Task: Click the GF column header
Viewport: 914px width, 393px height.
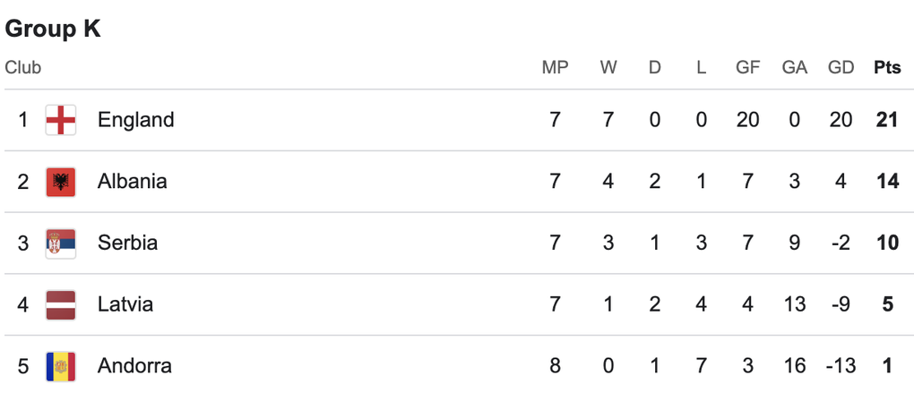Action: pos(747,68)
